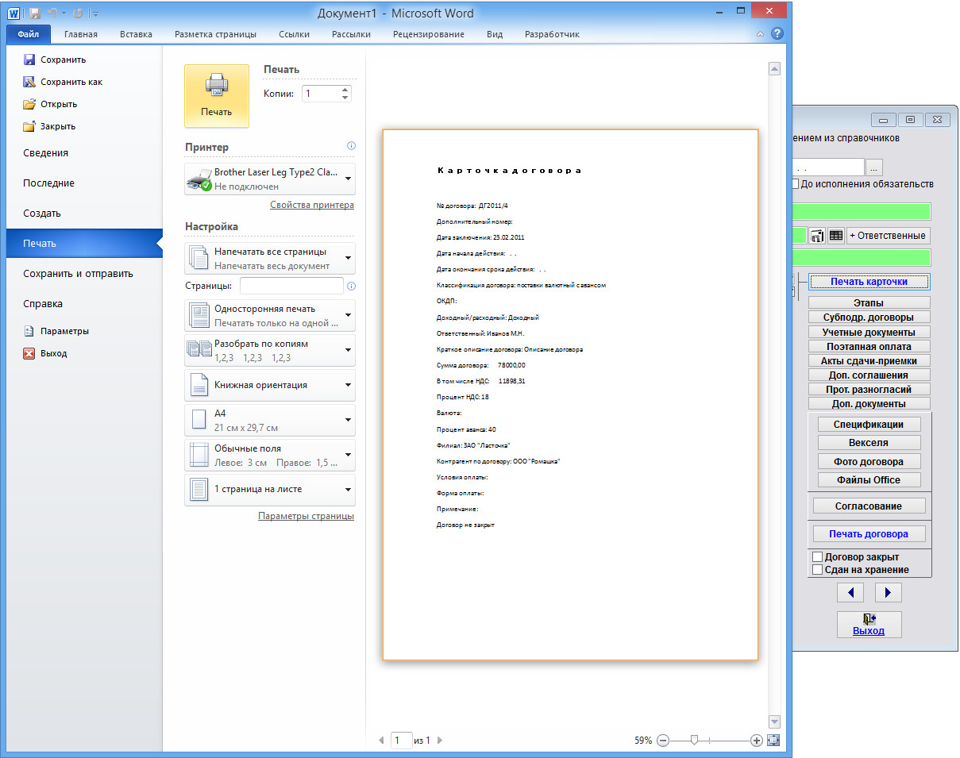Viewport: 960px width, 758px height.
Task: Open the Односторонняя печать dropdown
Action: pyautogui.click(x=270, y=316)
